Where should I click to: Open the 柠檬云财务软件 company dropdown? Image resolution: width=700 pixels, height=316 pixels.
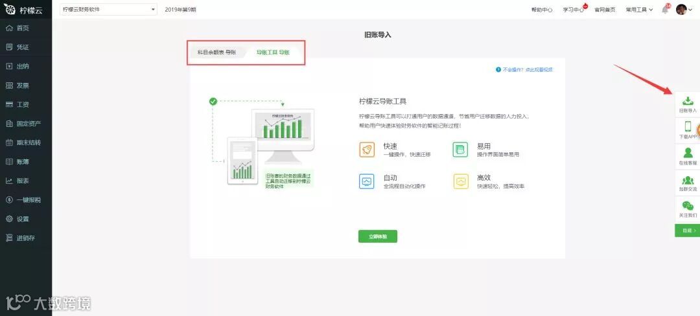(x=108, y=9)
